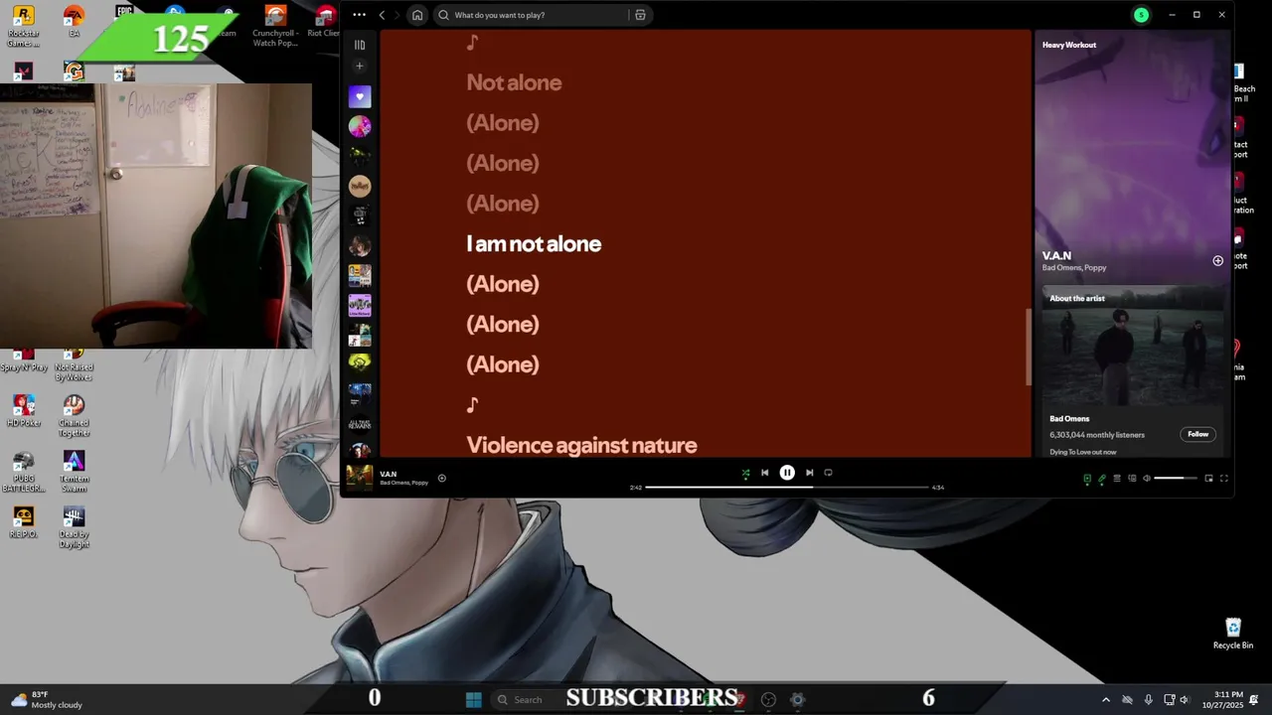Open the play queue
The height and width of the screenshot is (715, 1272).
coord(1117,479)
